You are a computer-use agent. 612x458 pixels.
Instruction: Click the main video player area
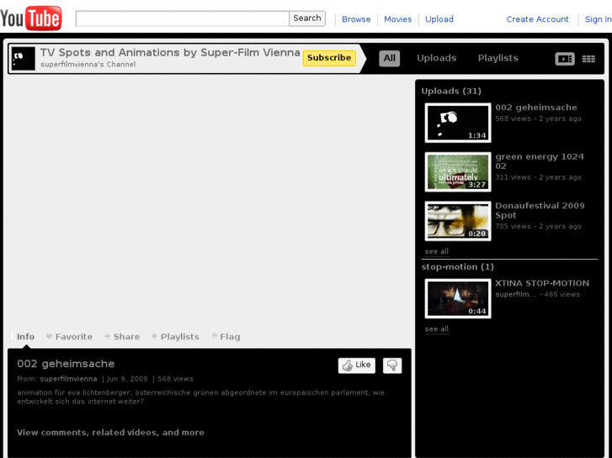click(x=210, y=203)
